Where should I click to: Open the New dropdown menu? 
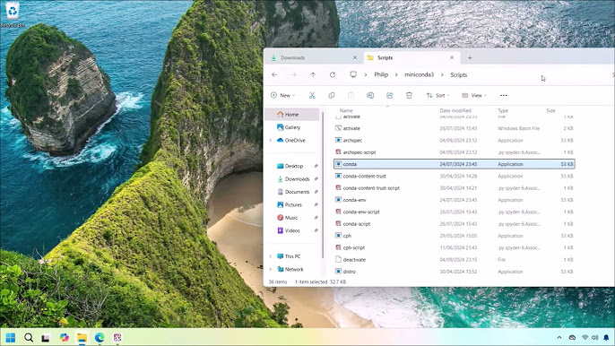tap(282, 95)
